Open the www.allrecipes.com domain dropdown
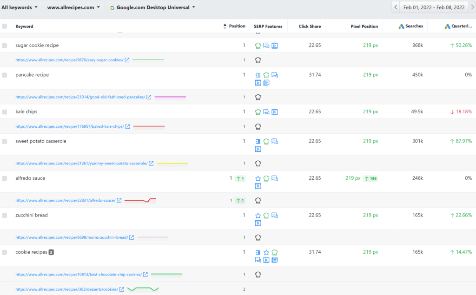The image size is (476, 295). 73,7
